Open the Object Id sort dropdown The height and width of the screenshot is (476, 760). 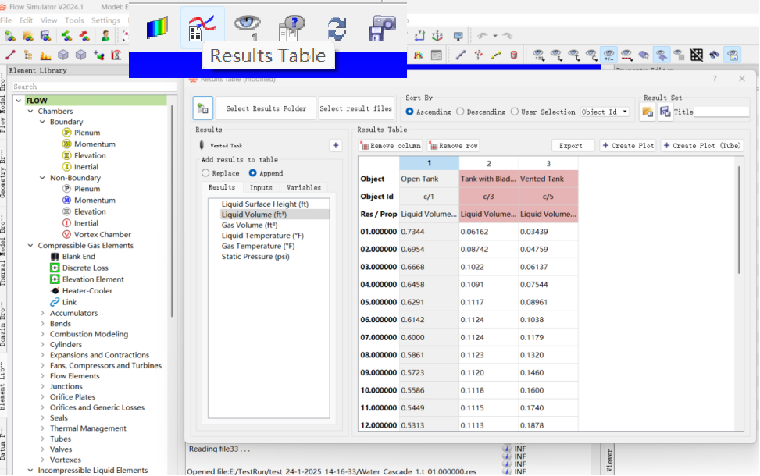coord(605,112)
